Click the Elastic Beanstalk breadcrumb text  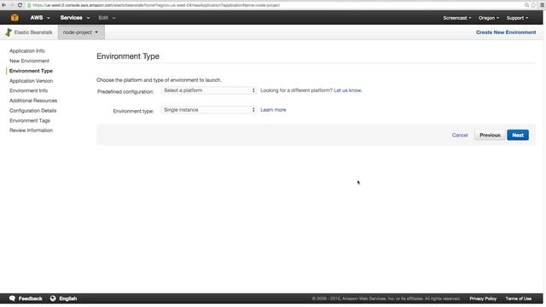pyautogui.click(x=33, y=32)
